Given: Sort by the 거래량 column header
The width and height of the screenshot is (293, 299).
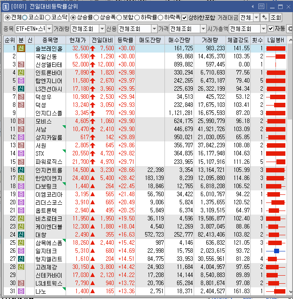Looking at the screenshot, I should tap(210, 40).
